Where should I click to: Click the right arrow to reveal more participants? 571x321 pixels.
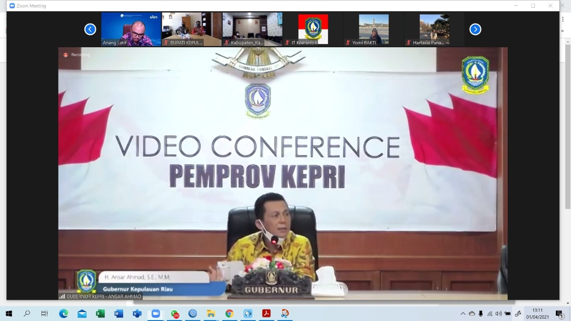(475, 29)
